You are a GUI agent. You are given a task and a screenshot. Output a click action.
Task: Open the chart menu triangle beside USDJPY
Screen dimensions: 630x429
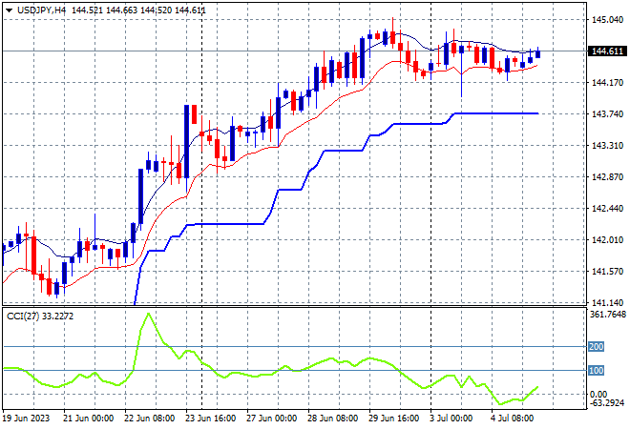pyautogui.click(x=10, y=10)
